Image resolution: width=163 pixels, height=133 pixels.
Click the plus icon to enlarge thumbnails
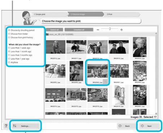coord(121,29)
